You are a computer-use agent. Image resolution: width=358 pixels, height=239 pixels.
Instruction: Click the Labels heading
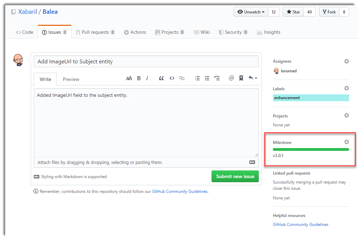coord(279,89)
